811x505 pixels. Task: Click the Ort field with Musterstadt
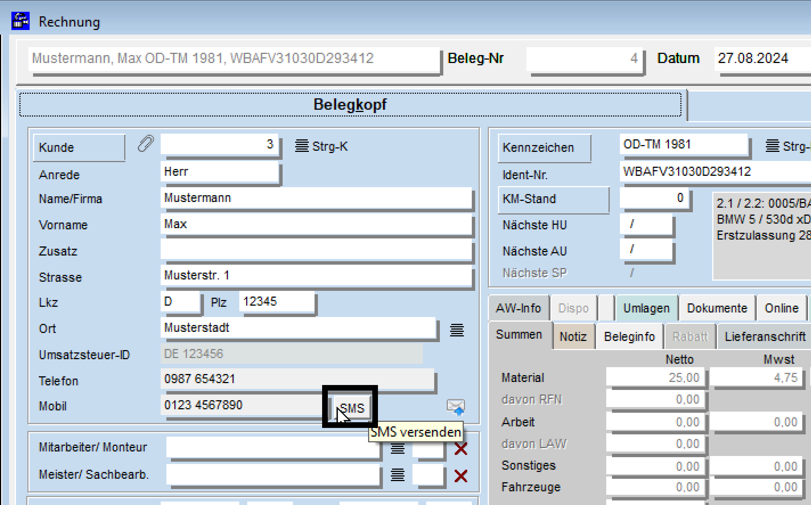pos(298,328)
